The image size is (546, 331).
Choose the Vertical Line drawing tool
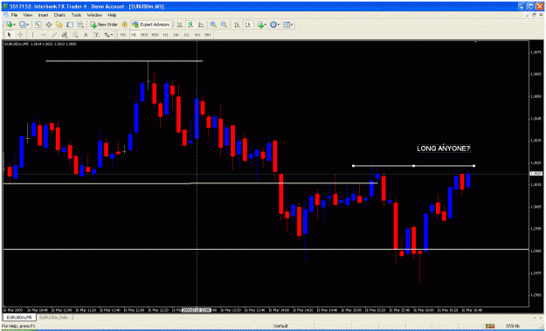tap(32, 35)
